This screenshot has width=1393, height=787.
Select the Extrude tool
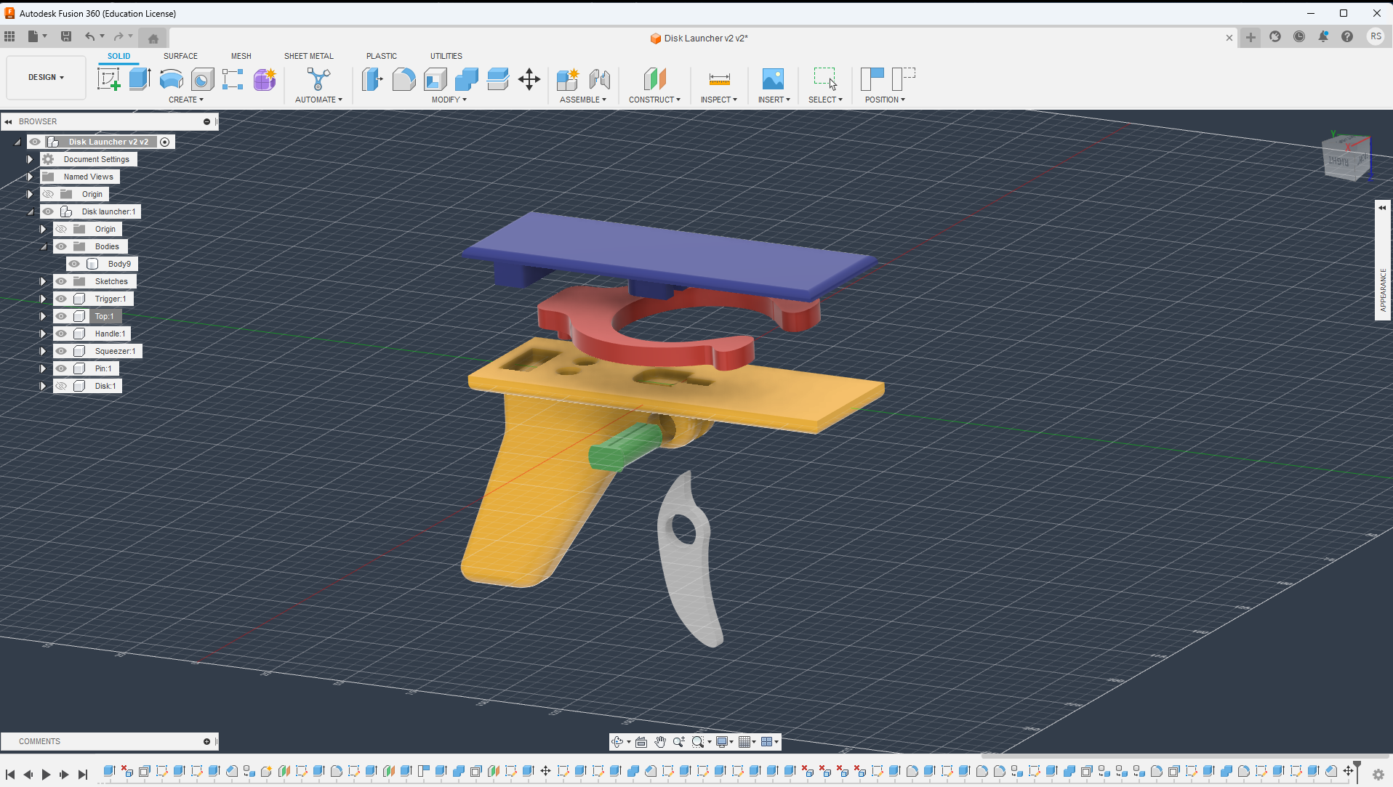tap(140, 79)
